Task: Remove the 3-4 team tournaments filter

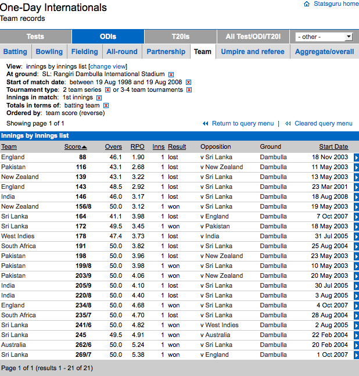Action: pyautogui.click(x=189, y=90)
